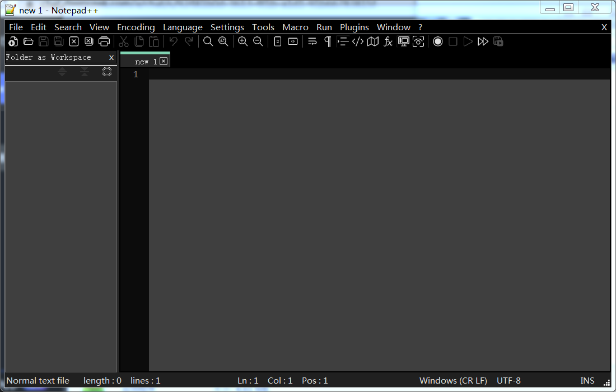
Task: Open the Encoding menu
Action: 136,27
